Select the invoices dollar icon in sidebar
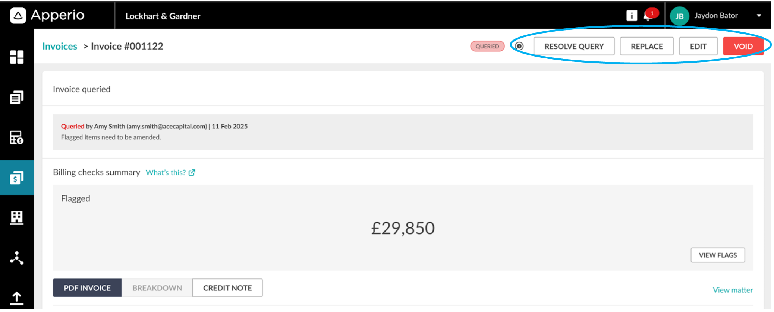 [x=17, y=178]
